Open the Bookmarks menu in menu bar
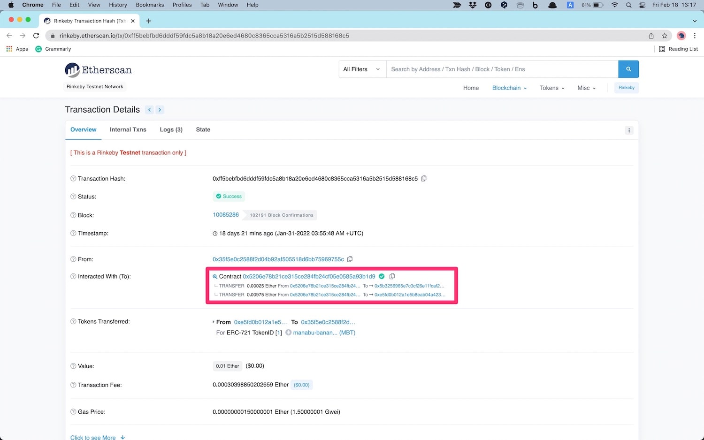Screen dimensions: 704x440 [x=150, y=5]
